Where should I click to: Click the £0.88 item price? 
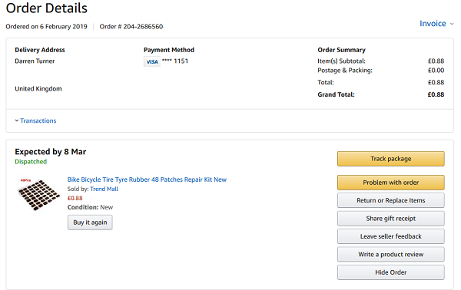click(75, 198)
